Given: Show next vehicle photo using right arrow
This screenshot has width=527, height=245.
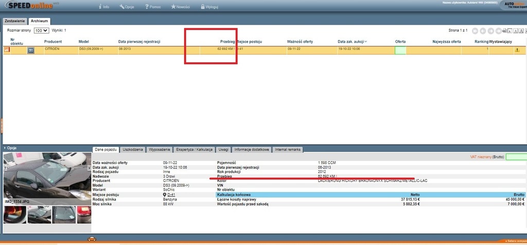Looking at the screenshot, I should (89, 168).
